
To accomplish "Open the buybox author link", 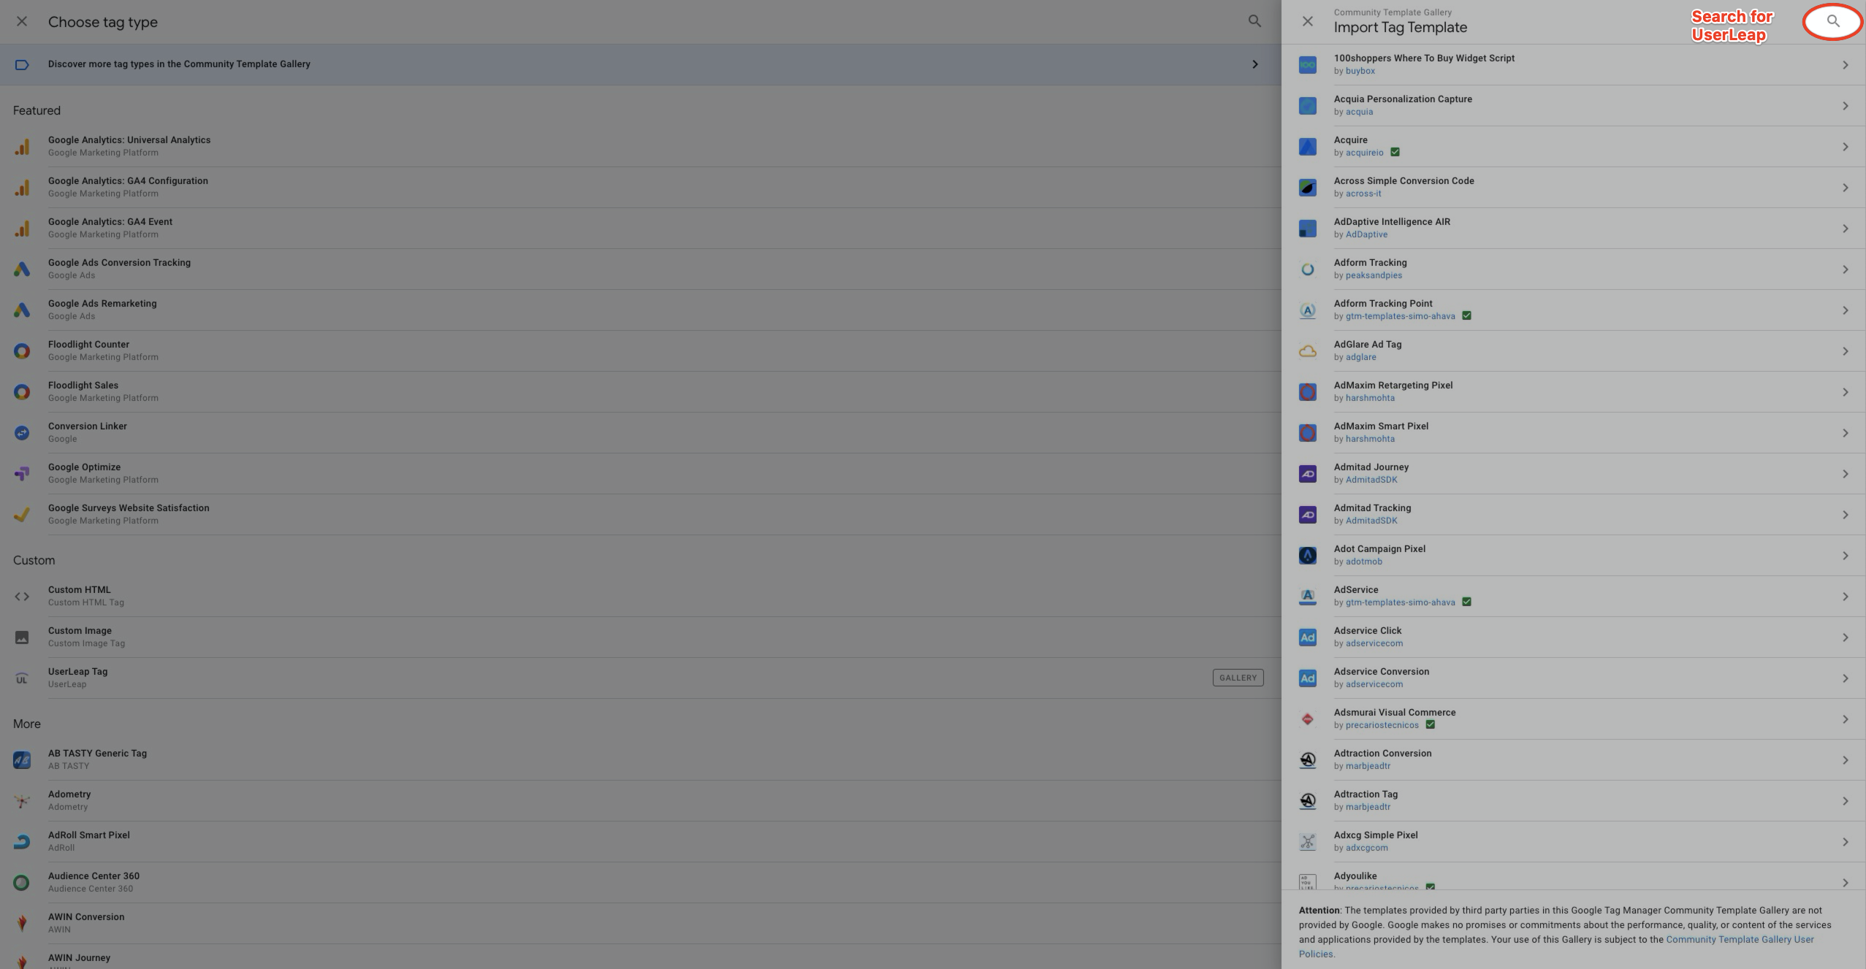I will [x=1360, y=71].
